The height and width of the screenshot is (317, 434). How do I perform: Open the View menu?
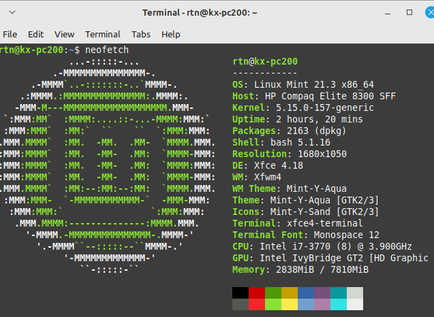(65, 34)
